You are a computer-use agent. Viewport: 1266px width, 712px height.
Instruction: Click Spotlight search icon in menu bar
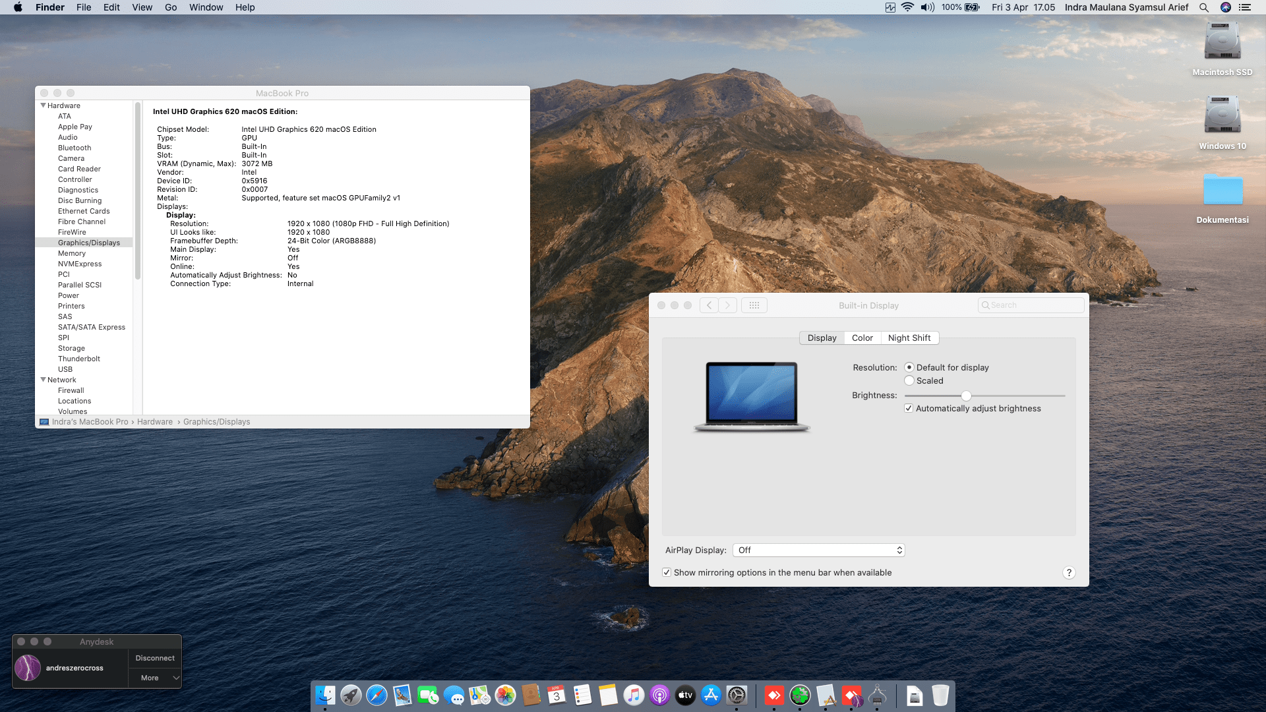coord(1203,7)
